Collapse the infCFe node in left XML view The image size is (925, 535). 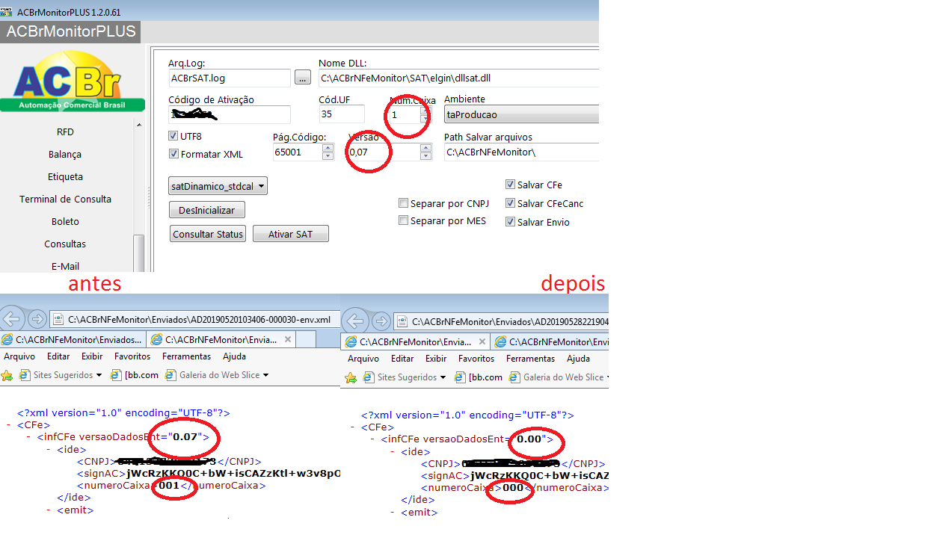click(28, 437)
